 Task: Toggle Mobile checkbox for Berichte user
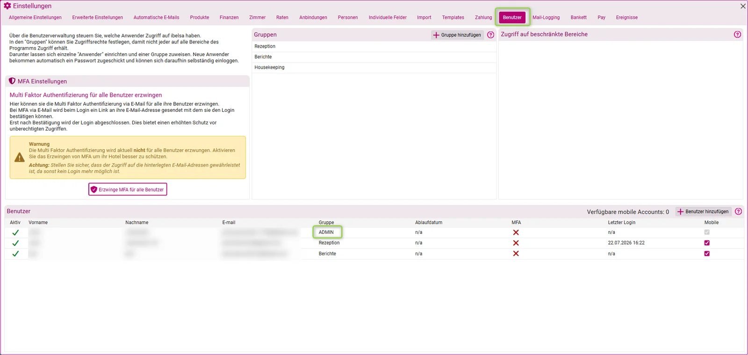tap(707, 254)
